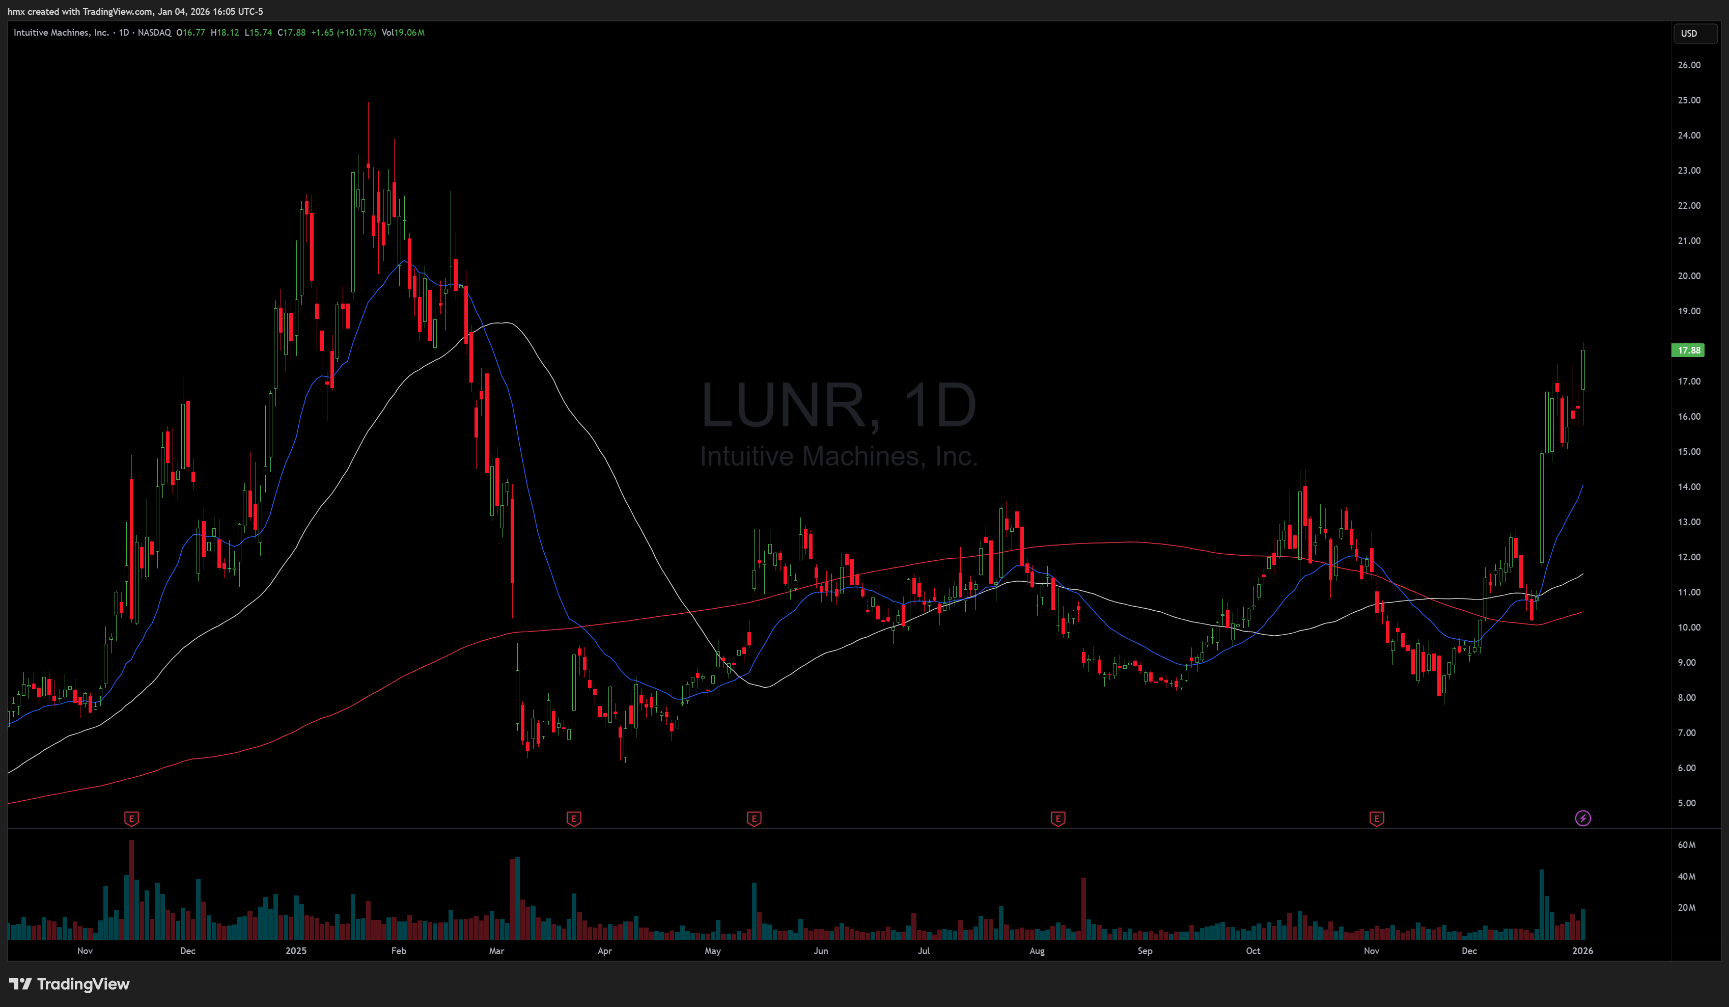Click the 26.00 price scale label
Viewport: 1729px width, 1007px height.
point(1688,65)
